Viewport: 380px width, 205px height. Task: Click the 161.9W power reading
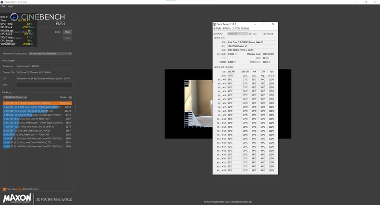234,71
